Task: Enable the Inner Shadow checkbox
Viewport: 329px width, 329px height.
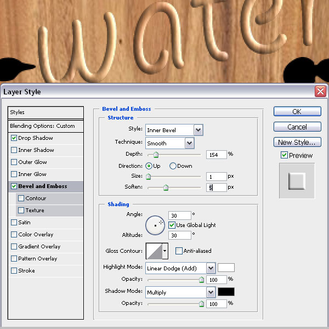Action: [x=14, y=150]
